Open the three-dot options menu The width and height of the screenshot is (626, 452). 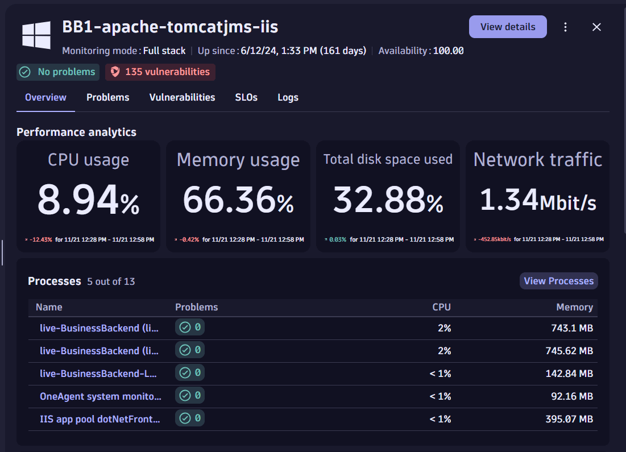tap(565, 27)
